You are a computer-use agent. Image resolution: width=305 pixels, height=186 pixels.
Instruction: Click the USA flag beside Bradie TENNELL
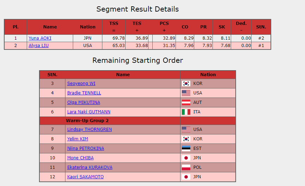pyautogui.click(x=186, y=93)
